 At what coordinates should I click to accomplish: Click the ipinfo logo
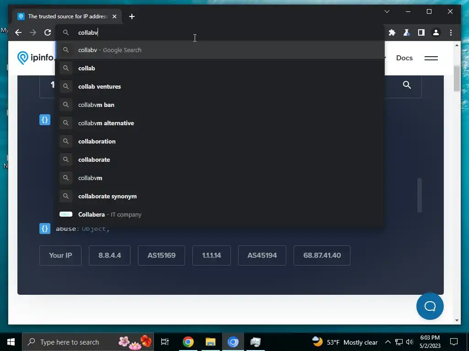[x=35, y=57]
